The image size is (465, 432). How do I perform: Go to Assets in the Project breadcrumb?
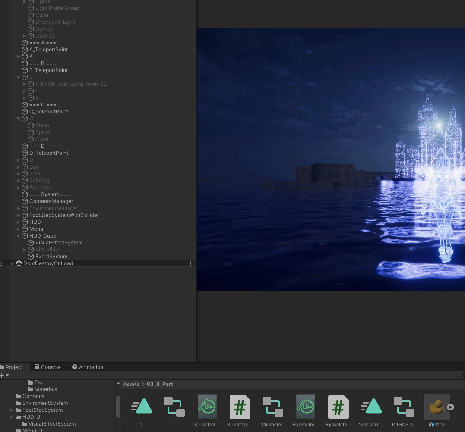(131, 384)
